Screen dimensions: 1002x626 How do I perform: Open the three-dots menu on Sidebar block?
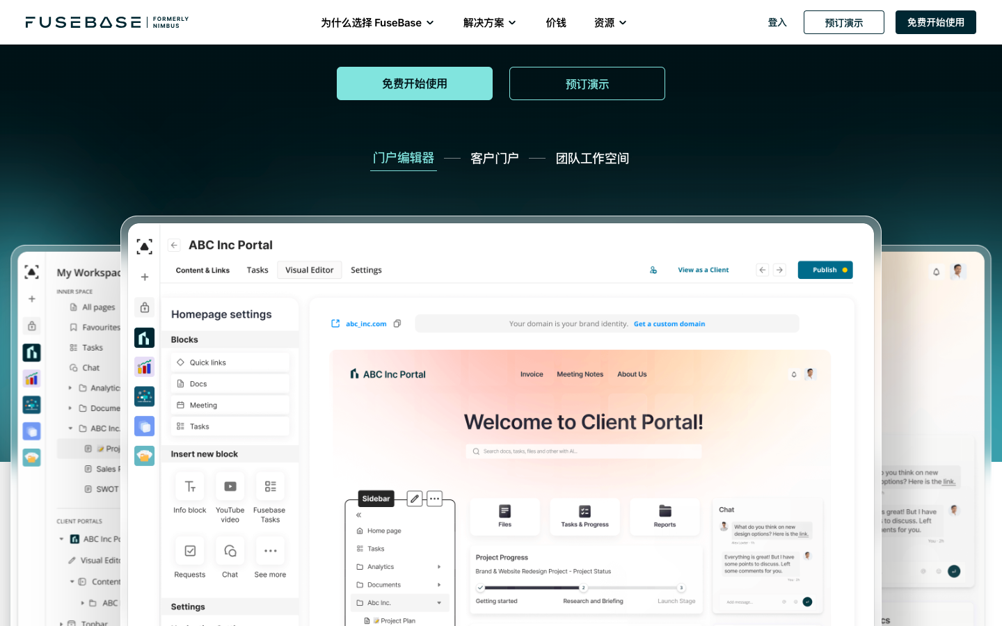435,499
